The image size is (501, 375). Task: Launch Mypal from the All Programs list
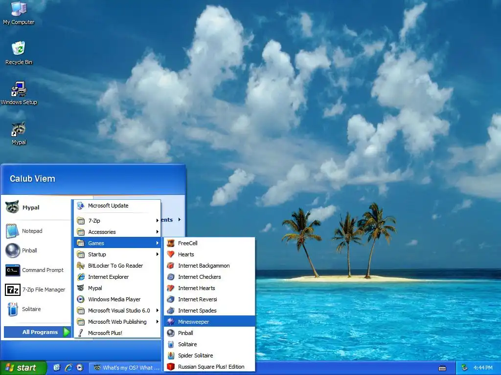click(117, 288)
